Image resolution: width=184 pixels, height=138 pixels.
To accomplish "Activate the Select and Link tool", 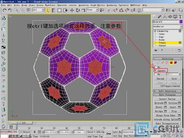I will [x=17, y=10].
